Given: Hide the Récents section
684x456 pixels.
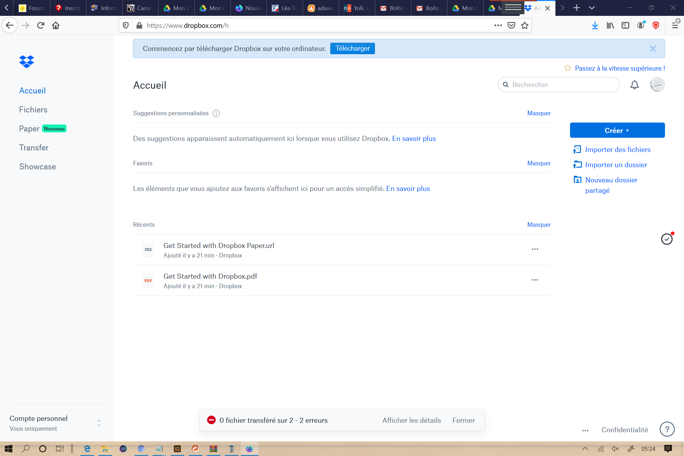Looking at the screenshot, I should pyautogui.click(x=539, y=225).
